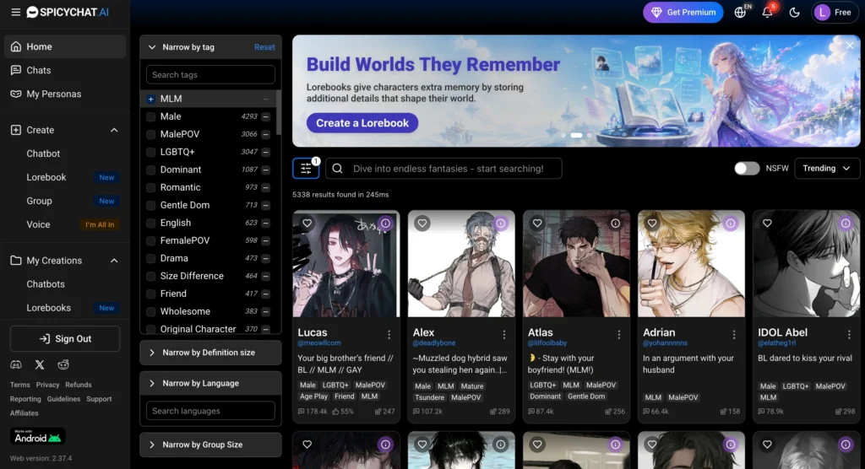
Task: Check the Gentle Dom tag checkbox
Action: click(150, 205)
